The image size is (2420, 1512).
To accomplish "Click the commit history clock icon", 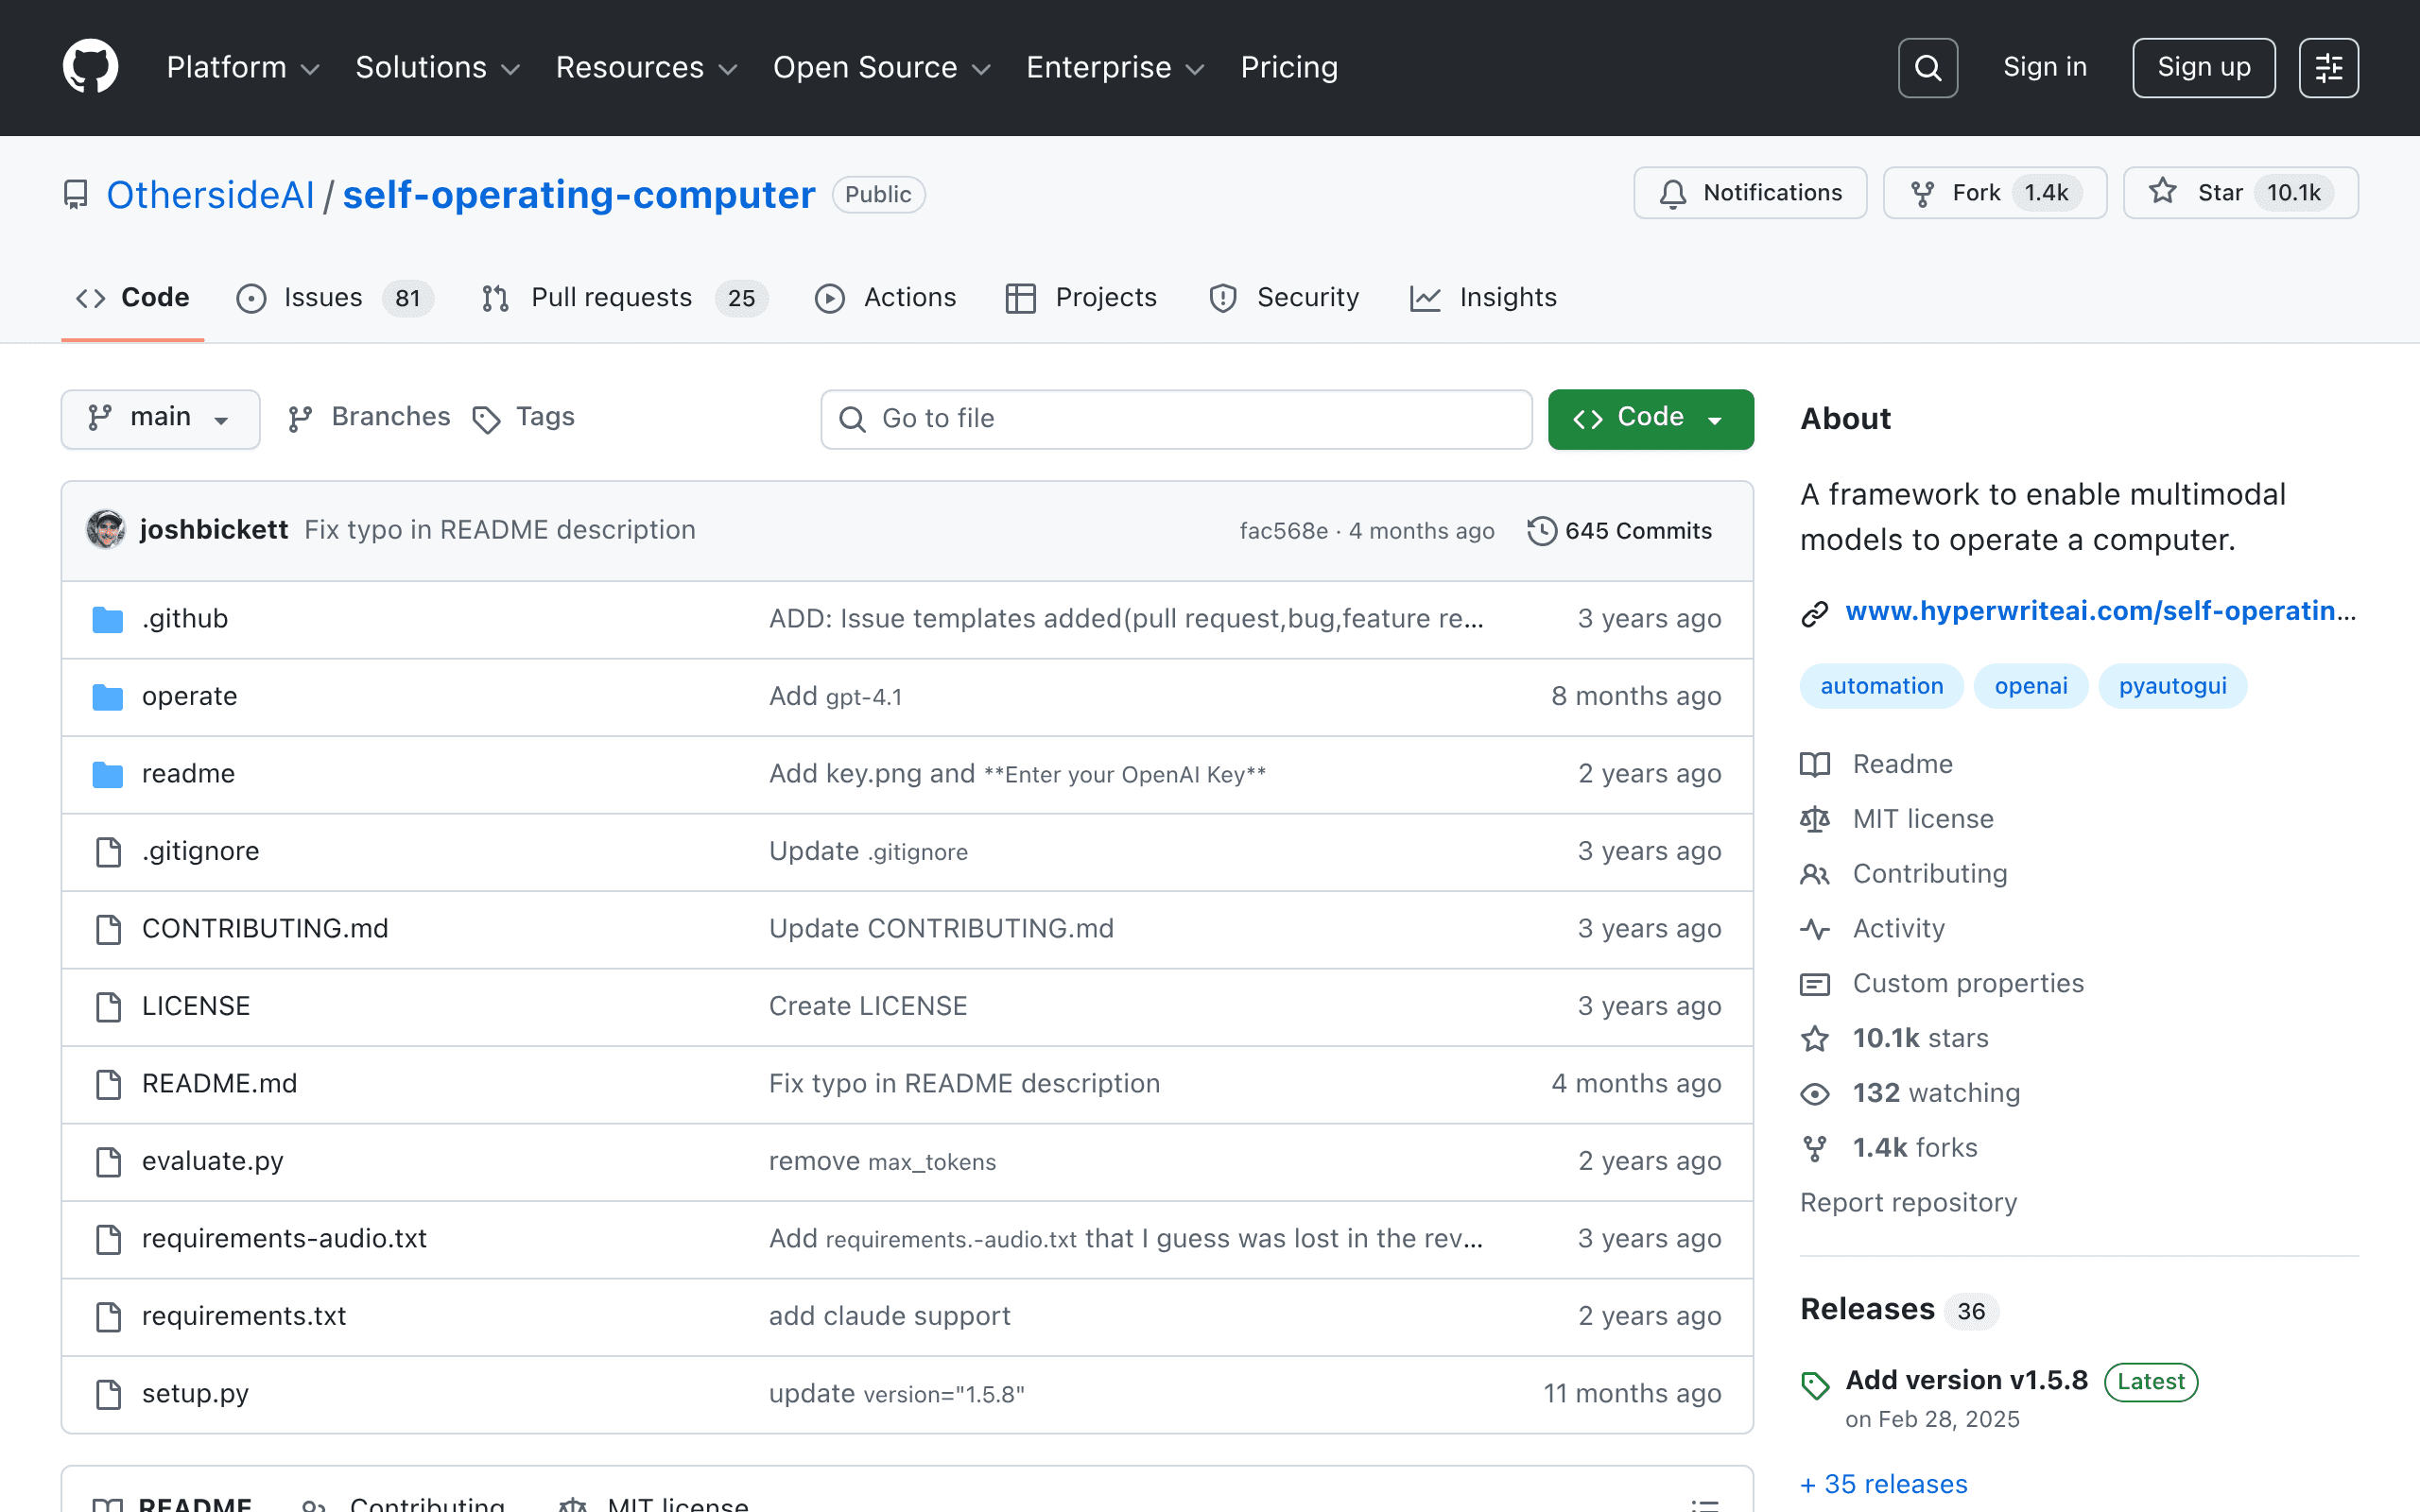I will click(x=1541, y=531).
